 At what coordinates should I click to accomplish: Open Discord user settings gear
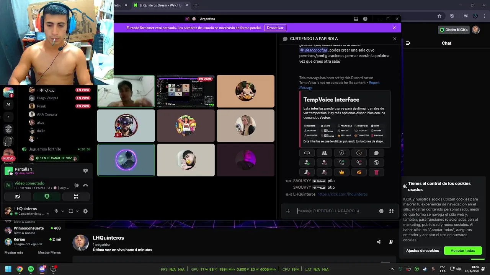pos(85,211)
